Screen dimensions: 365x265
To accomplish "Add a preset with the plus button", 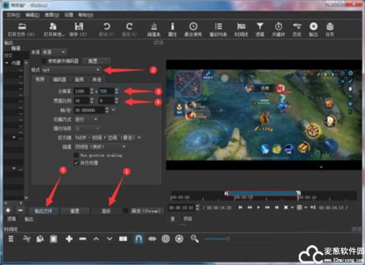I will [x=8, y=210].
